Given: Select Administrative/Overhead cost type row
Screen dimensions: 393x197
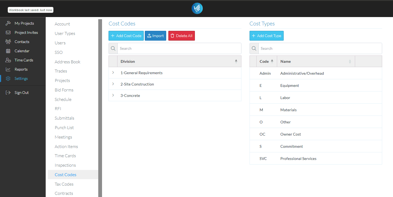Looking at the screenshot, I should 316,73.
